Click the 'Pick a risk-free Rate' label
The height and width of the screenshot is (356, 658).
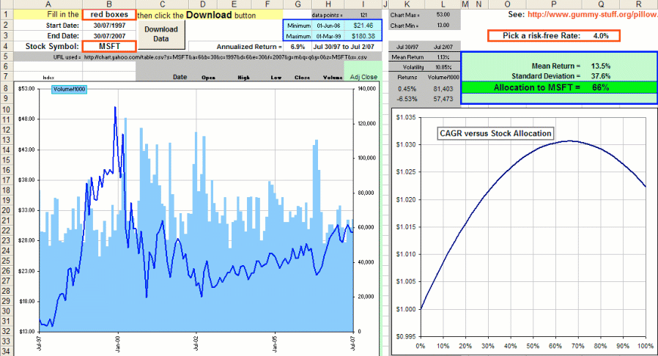pyautogui.click(x=541, y=36)
